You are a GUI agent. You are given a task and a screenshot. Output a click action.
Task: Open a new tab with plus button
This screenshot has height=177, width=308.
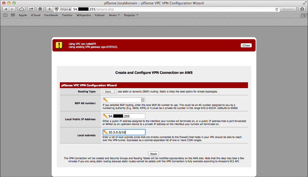coord(304,16)
